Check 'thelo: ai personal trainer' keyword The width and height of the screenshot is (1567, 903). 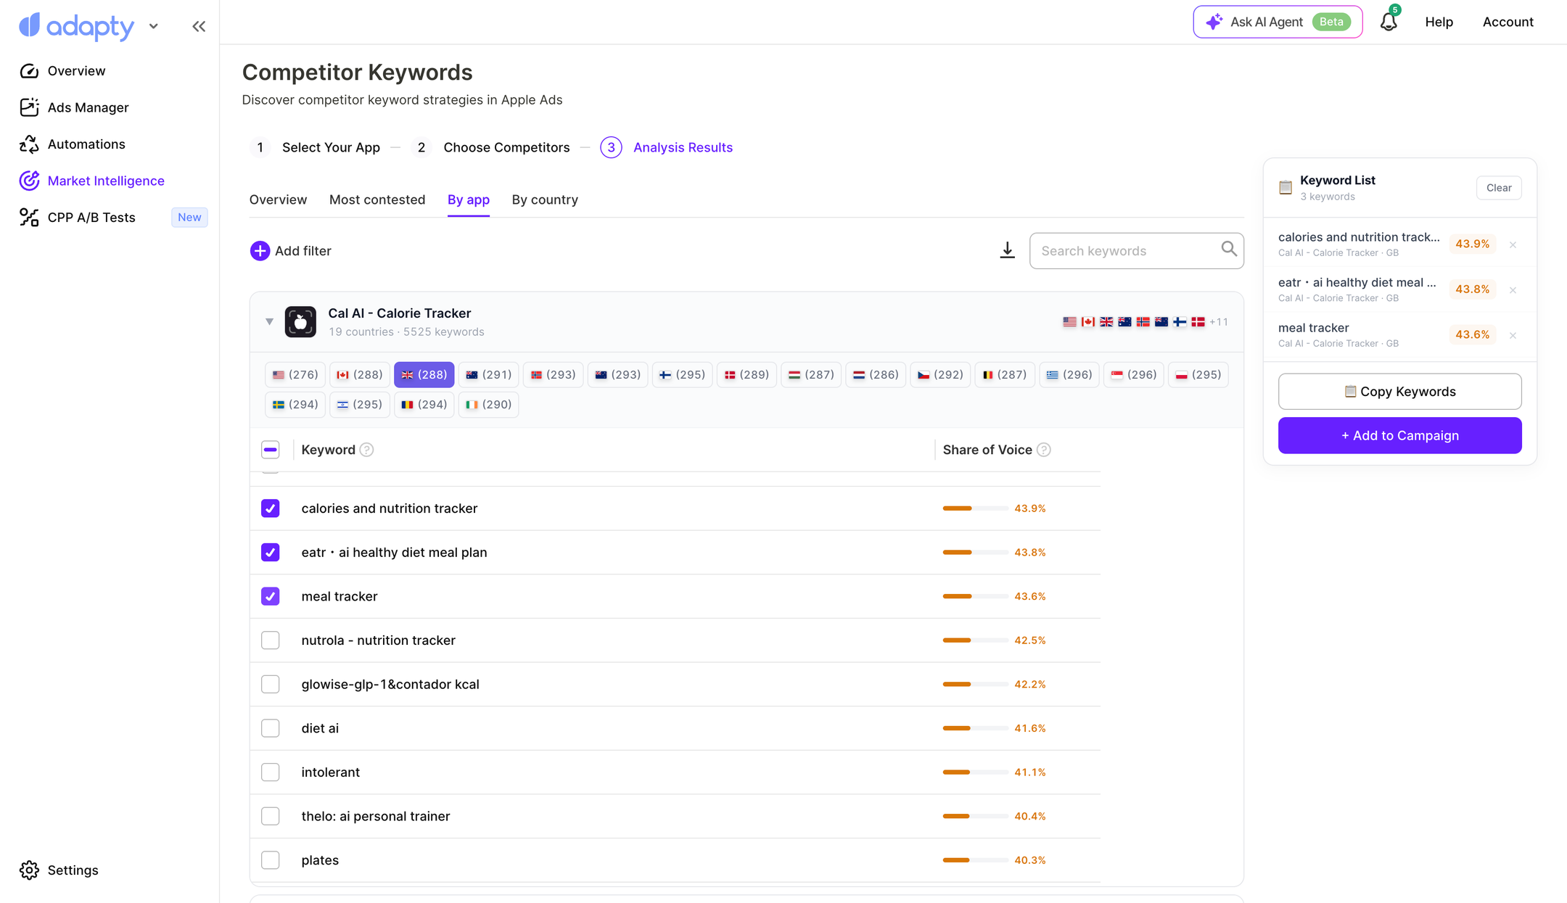(271, 816)
